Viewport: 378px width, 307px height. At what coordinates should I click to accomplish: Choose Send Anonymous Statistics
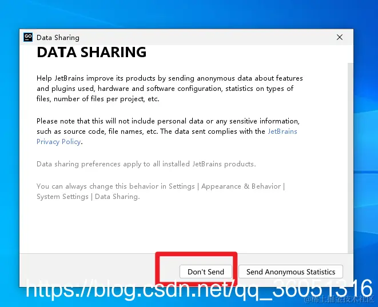click(x=291, y=272)
